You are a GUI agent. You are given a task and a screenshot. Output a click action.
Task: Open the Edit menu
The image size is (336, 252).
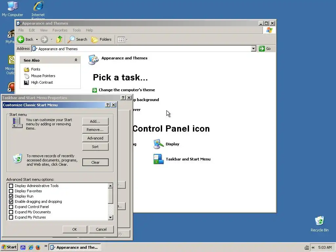32,30
